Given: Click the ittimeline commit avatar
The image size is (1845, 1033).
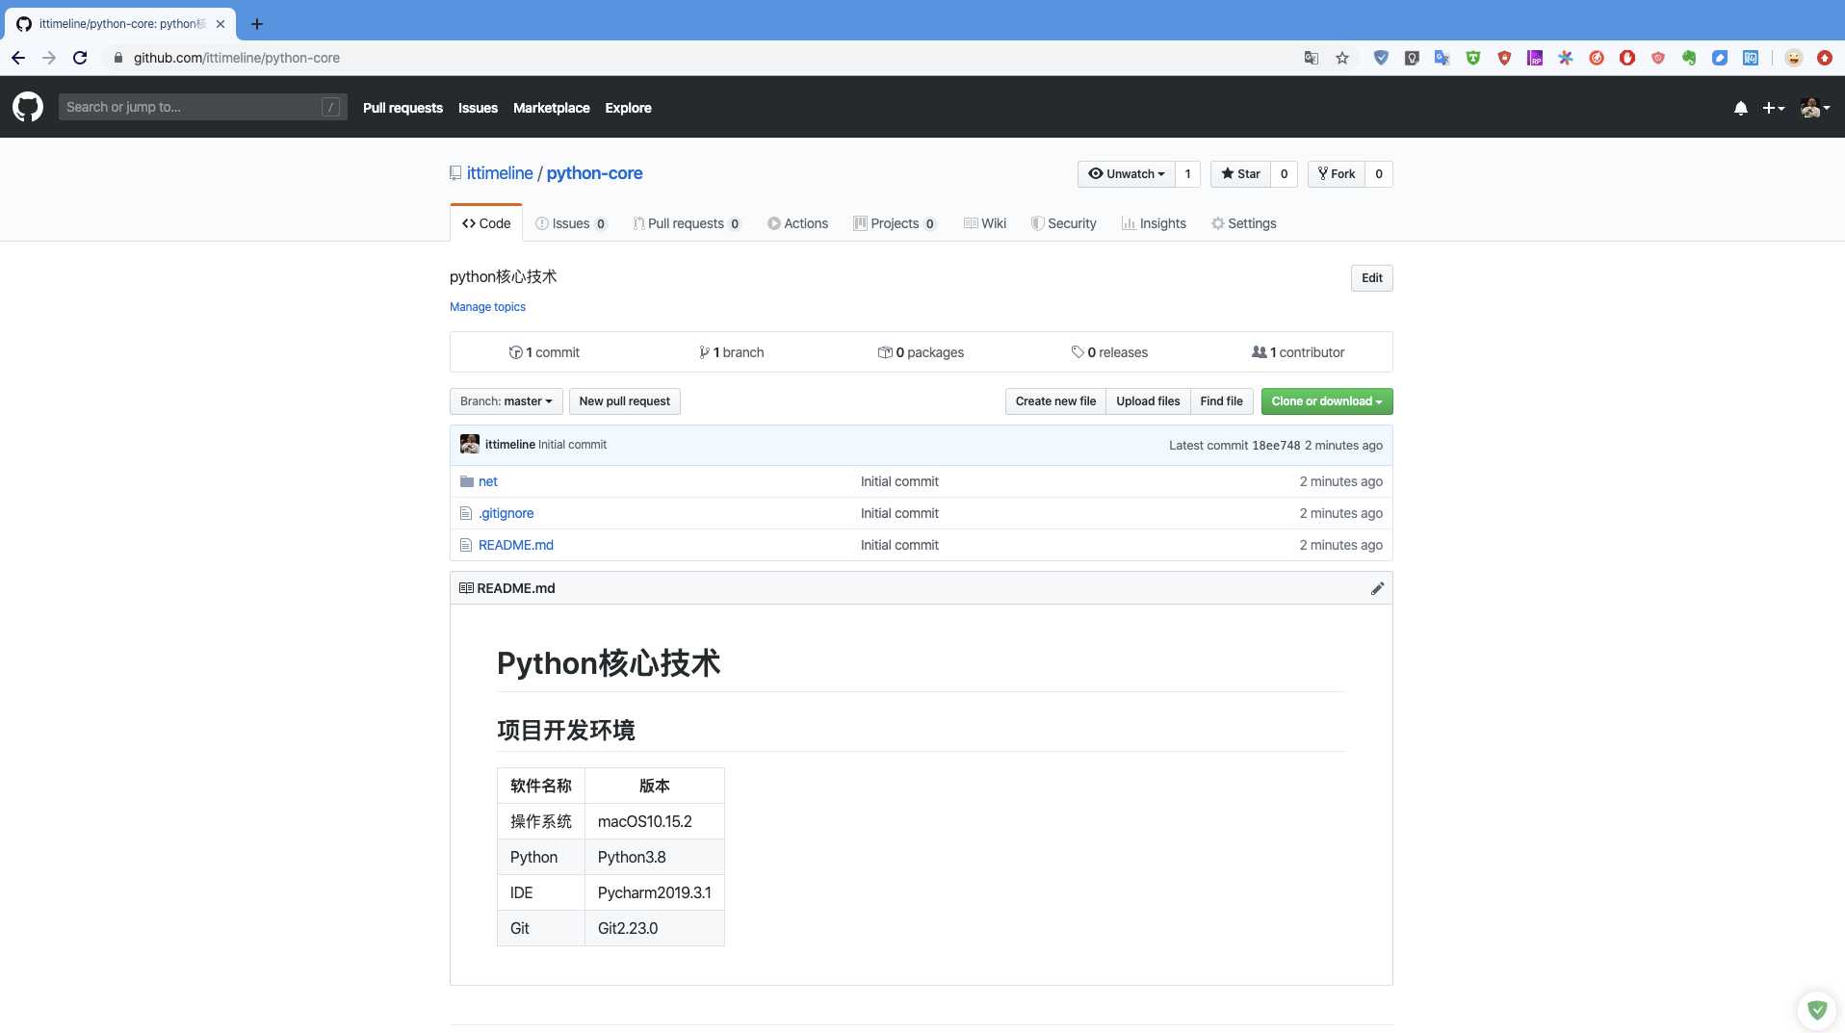Looking at the screenshot, I should click(x=470, y=444).
